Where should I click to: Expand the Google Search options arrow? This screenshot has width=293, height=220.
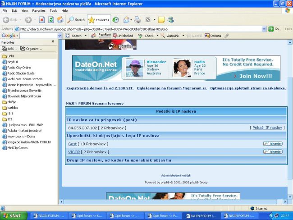pyautogui.click(x=86, y=36)
